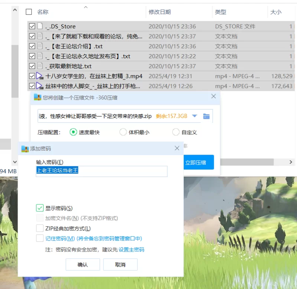Uncheck the 显示密码 checkbox

(40, 208)
